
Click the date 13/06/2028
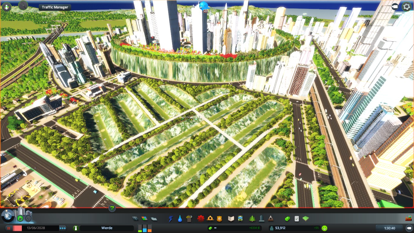pos(36,228)
